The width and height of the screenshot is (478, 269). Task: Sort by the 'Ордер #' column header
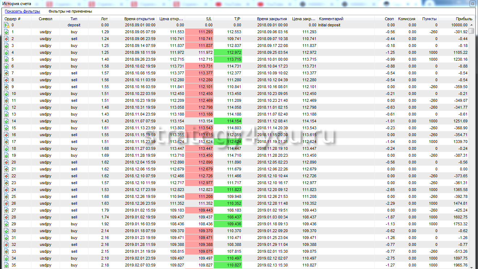pyautogui.click(x=13, y=19)
